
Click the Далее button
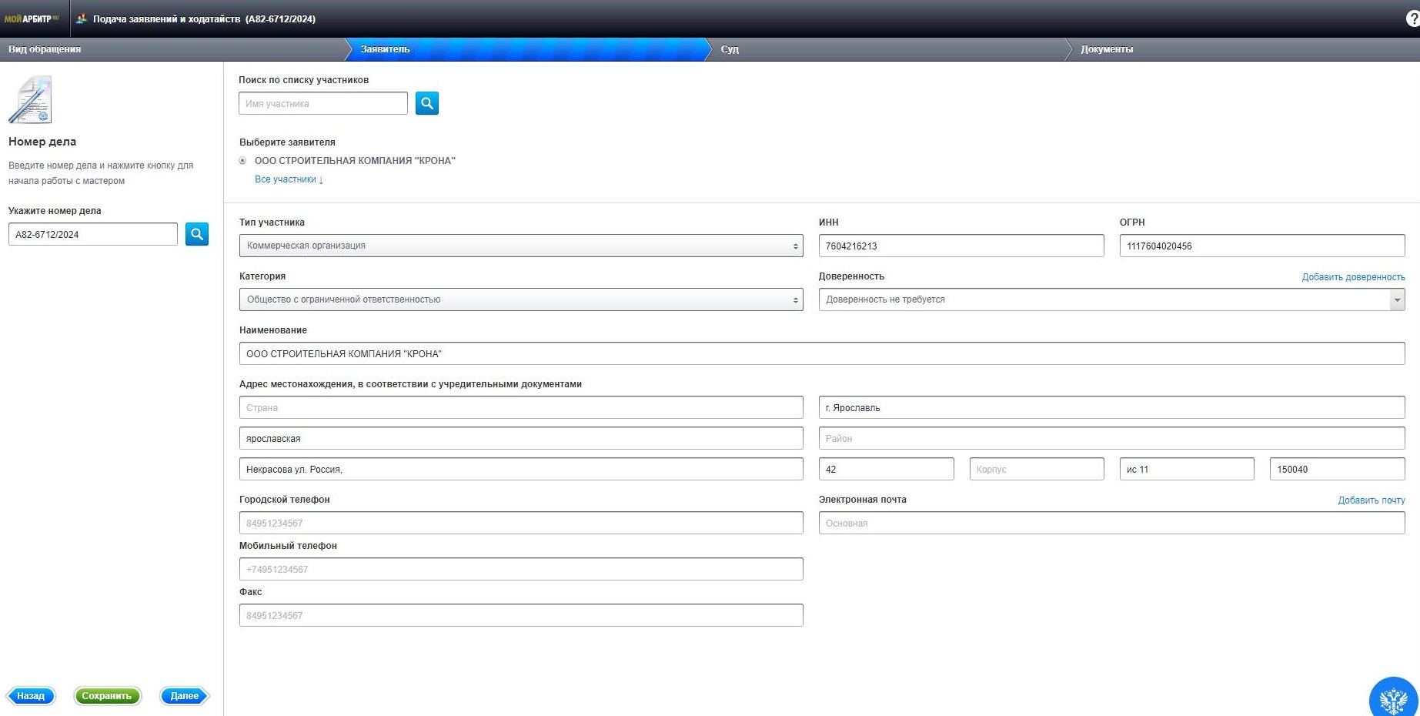pos(185,696)
